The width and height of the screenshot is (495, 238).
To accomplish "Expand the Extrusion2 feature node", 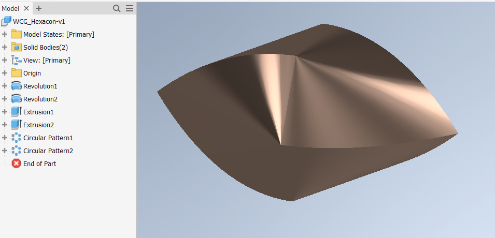I will point(5,125).
